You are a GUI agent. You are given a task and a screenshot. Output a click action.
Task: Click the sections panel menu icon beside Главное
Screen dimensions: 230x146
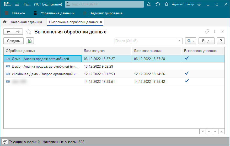pos(7,13)
